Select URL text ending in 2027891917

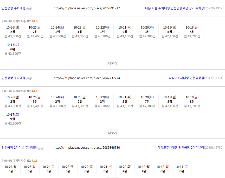point(87,8)
